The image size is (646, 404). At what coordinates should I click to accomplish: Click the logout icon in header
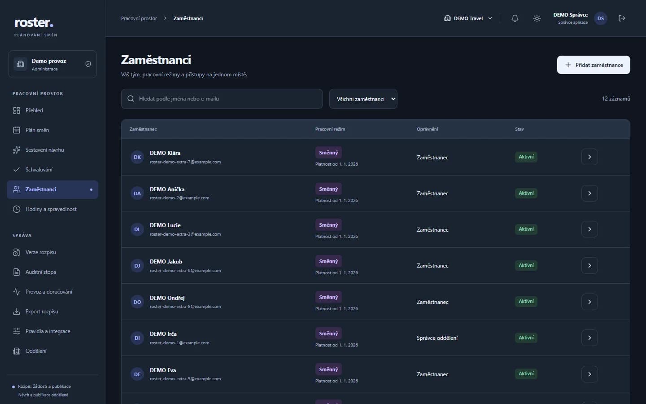[622, 18]
